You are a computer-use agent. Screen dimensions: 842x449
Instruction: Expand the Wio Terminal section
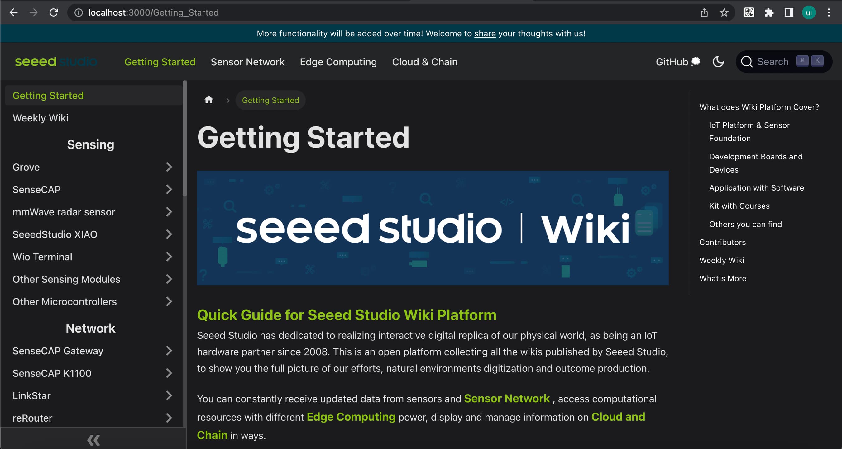point(169,257)
